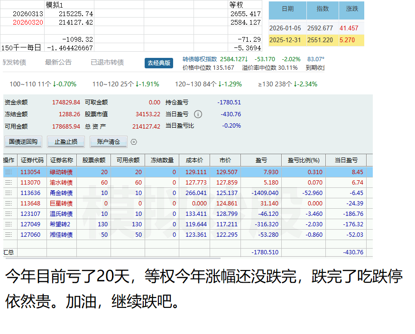Switch to the 已退市转债 tab

(x=107, y=63)
